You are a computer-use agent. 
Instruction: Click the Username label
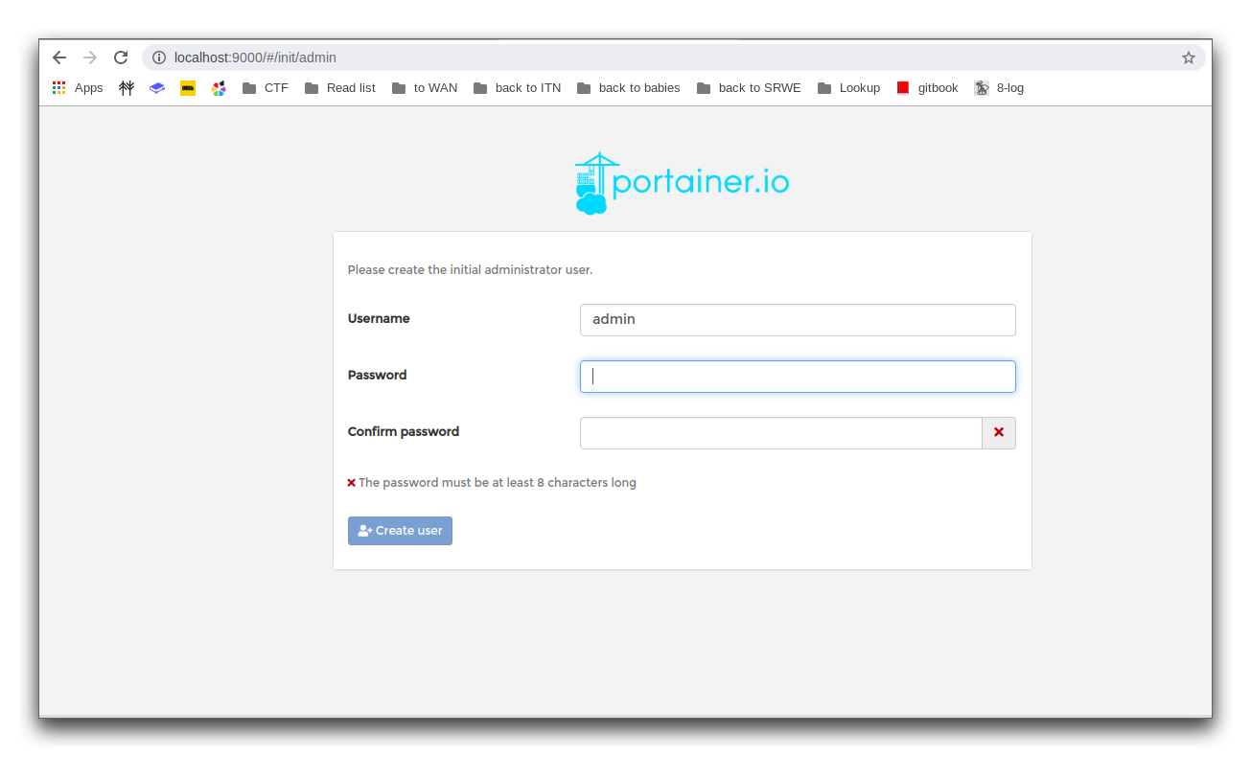[x=379, y=318]
